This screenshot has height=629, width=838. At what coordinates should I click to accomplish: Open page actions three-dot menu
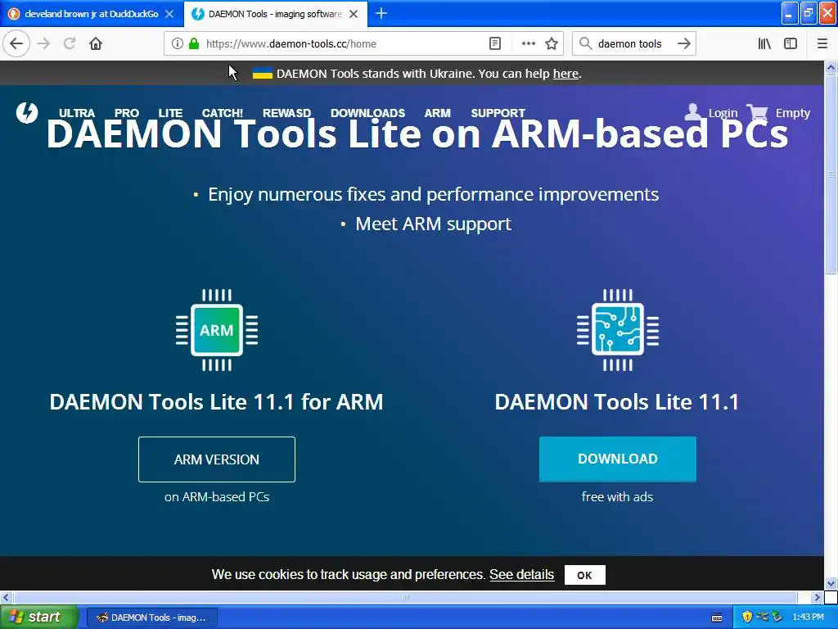528,44
